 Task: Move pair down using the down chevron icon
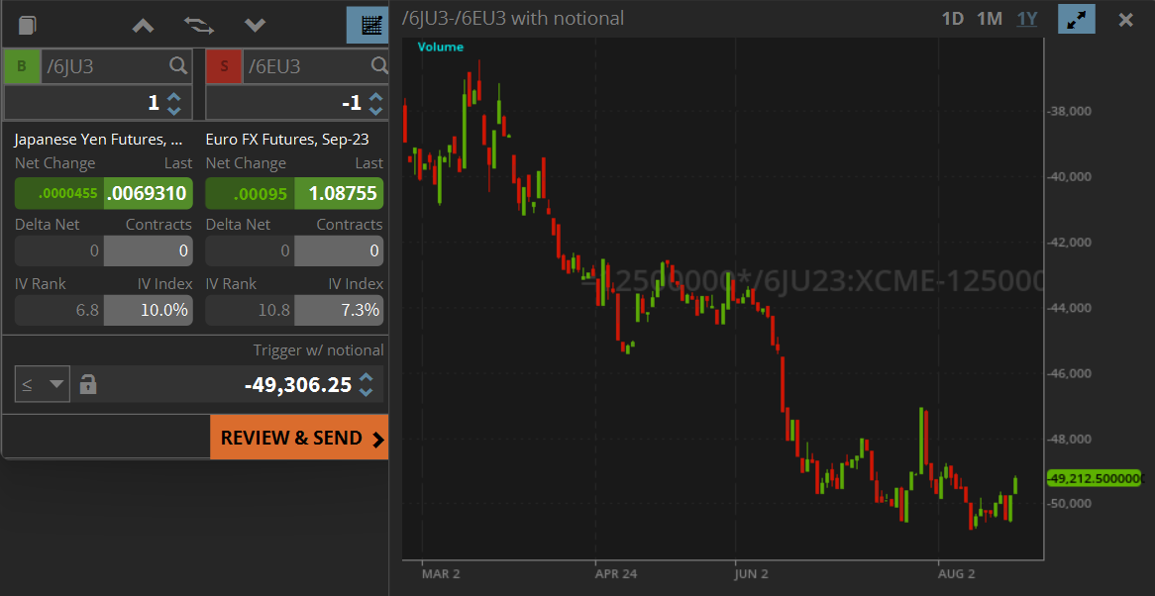click(x=255, y=25)
